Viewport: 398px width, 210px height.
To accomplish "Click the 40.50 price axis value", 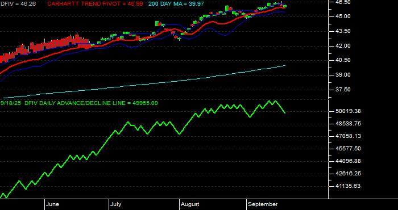I will [x=343, y=60].
